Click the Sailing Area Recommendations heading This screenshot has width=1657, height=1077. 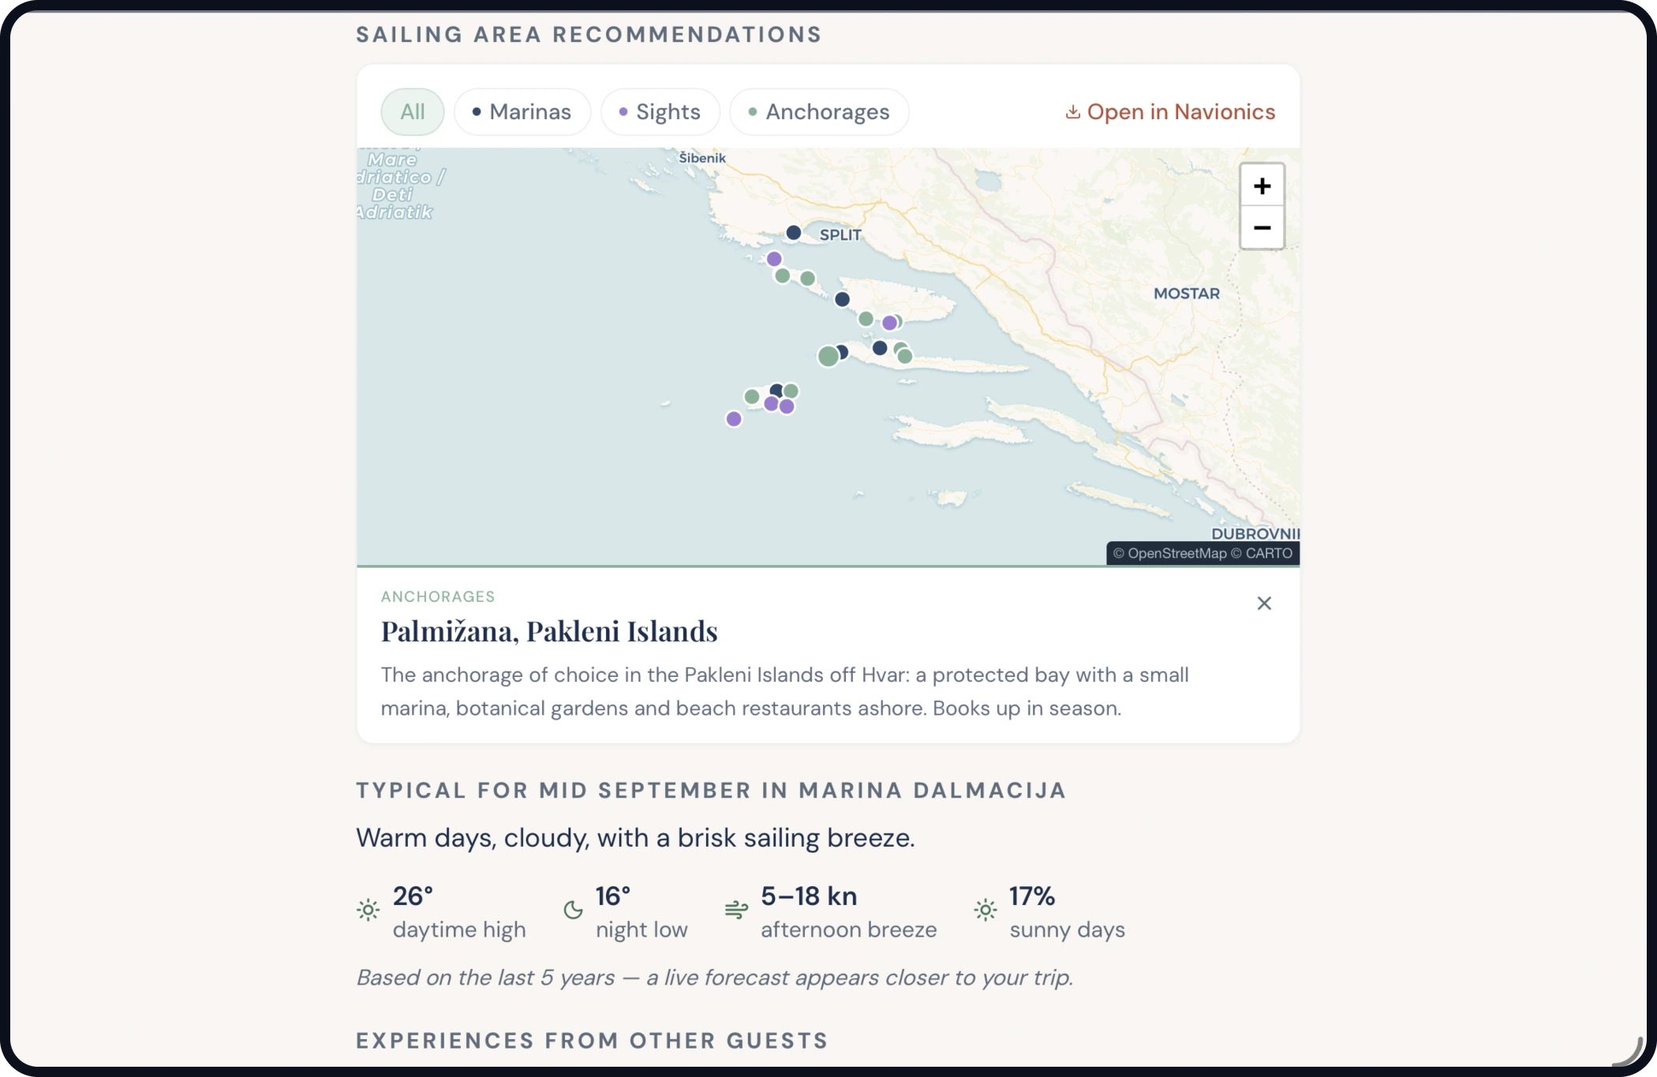click(x=589, y=35)
